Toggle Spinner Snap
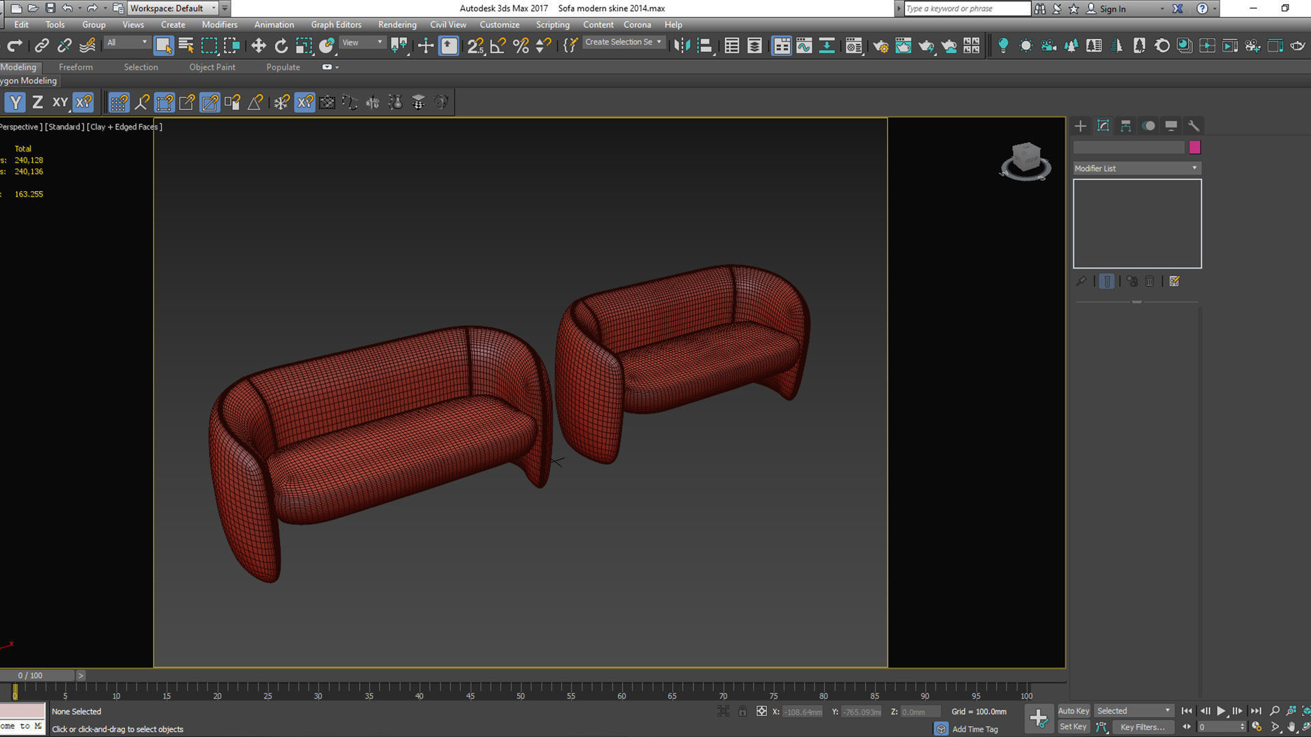This screenshot has width=1311, height=737. point(544,46)
